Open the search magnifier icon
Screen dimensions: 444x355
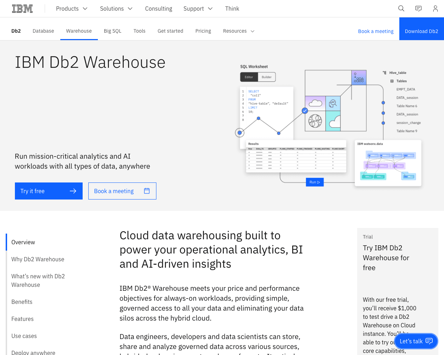pyautogui.click(x=401, y=9)
